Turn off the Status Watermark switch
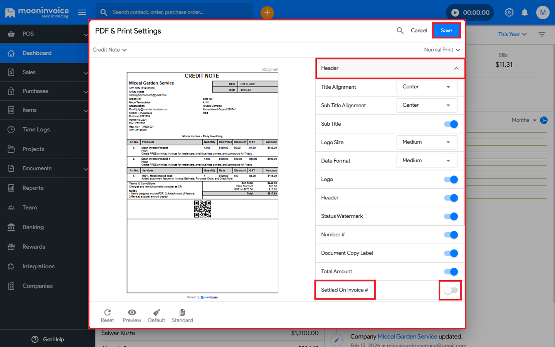555x347 pixels. pos(451,216)
